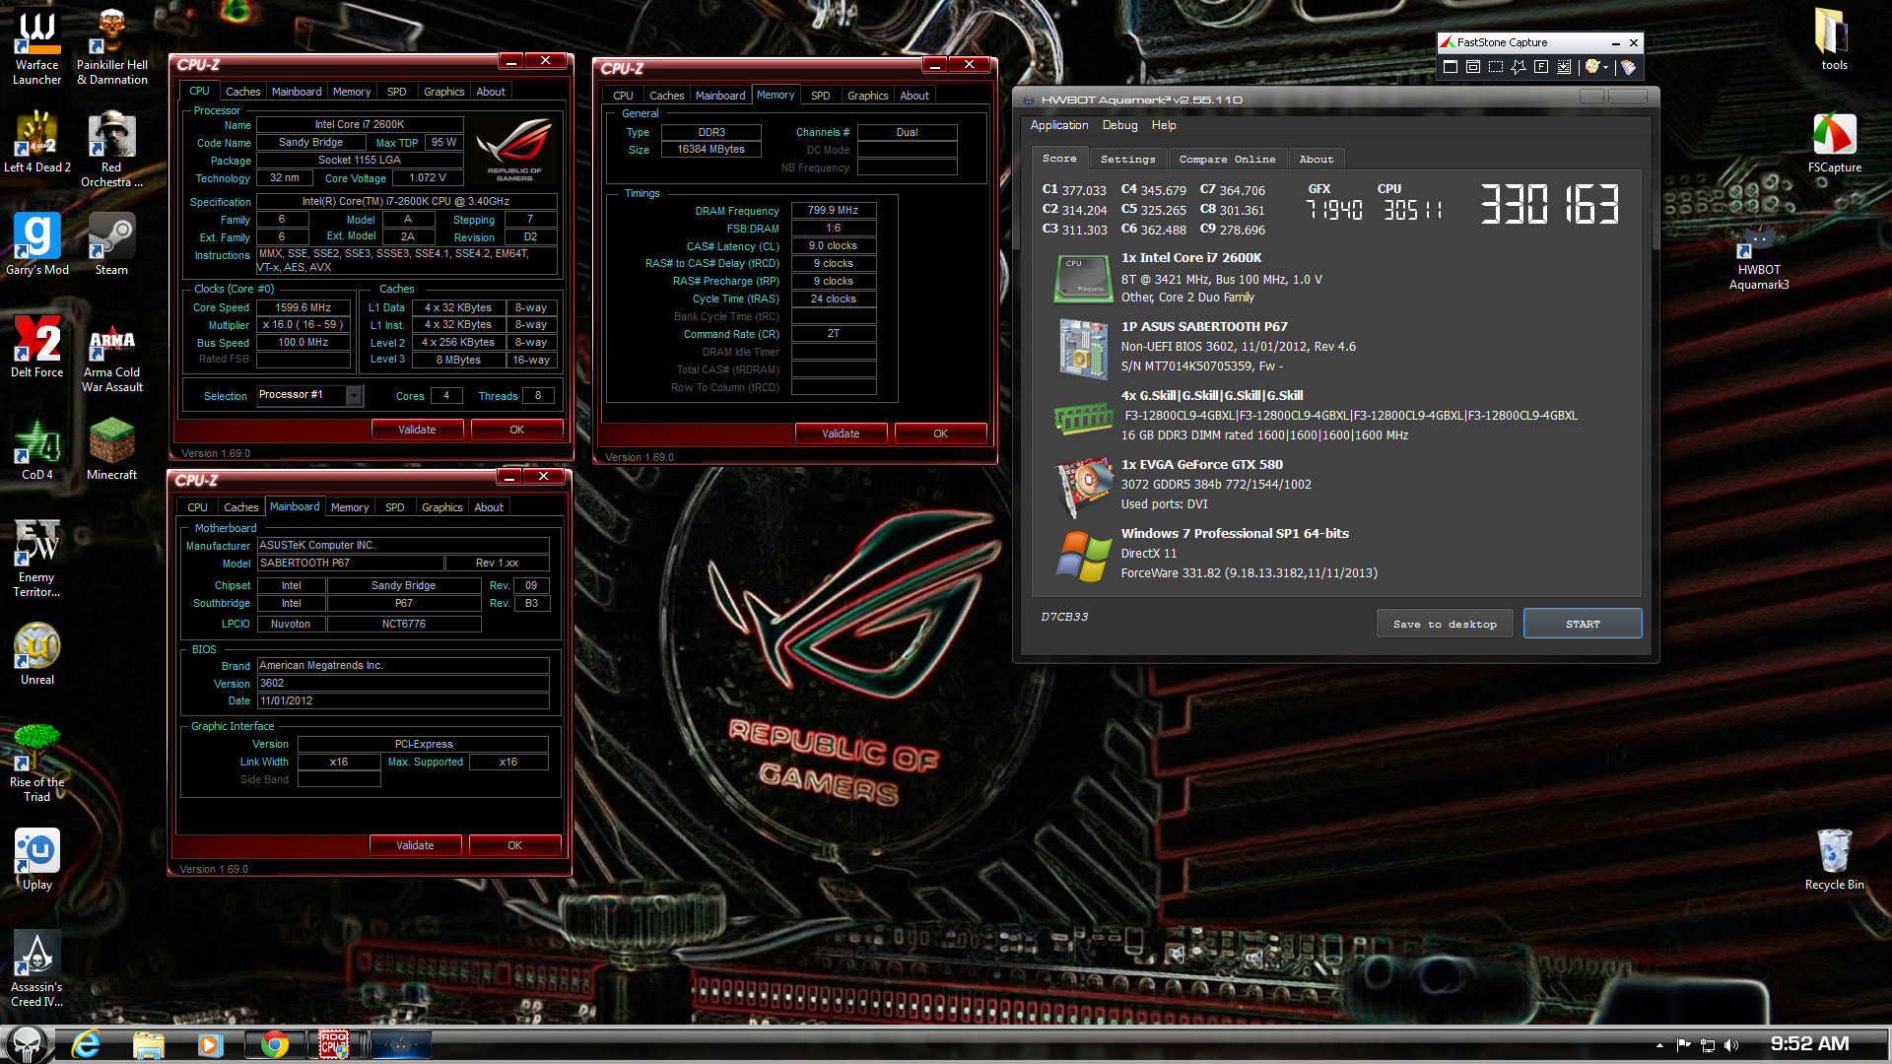This screenshot has width=1892, height=1064.
Task: Open Delta Force desktop icon
Action: [37, 347]
